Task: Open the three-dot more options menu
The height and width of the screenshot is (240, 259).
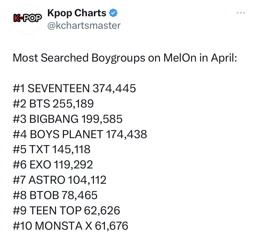Action: click(241, 13)
